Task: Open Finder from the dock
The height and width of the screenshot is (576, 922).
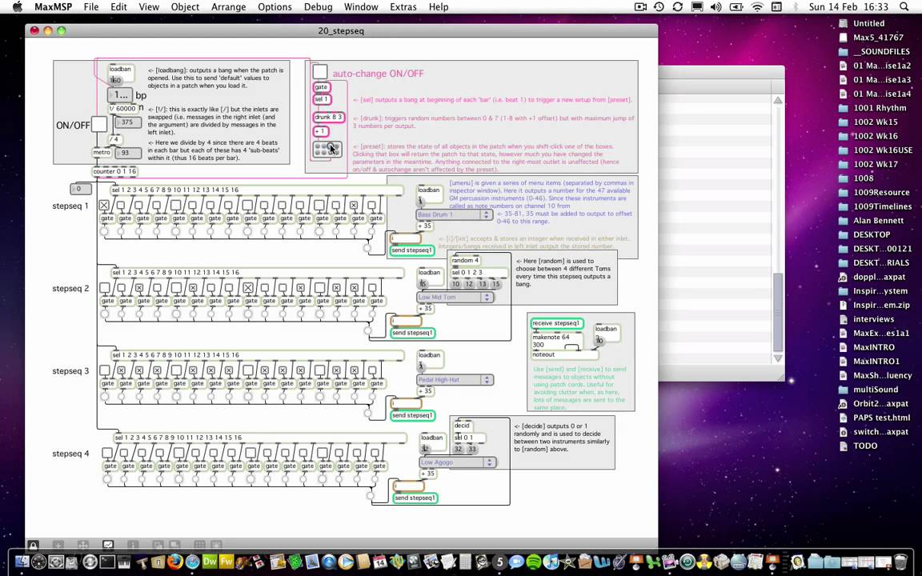Action: [22, 562]
